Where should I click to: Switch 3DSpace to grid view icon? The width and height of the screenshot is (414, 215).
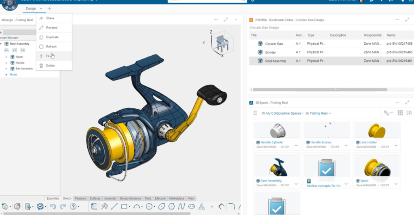pos(400,113)
